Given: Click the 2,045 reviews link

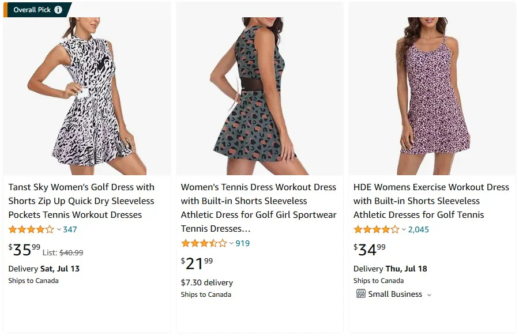Looking at the screenshot, I should [418, 229].
